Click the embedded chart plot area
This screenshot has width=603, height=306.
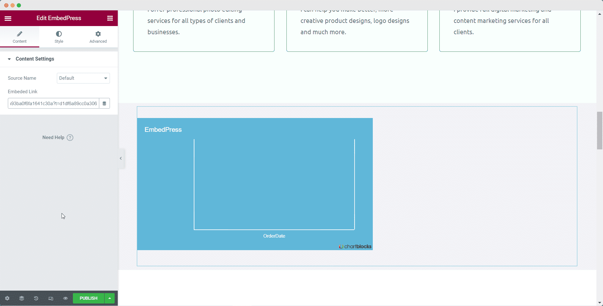click(x=274, y=185)
